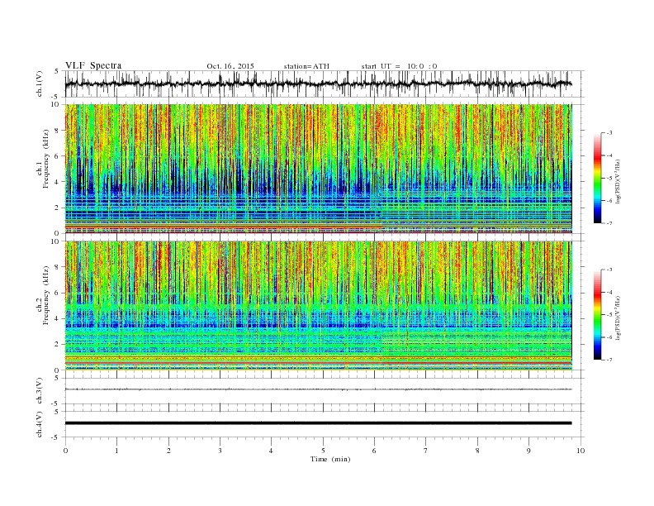The width and height of the screenshot is (654, 506).
Task: Click the ch.1 spectrogram color scale bar
Action: 597,178
